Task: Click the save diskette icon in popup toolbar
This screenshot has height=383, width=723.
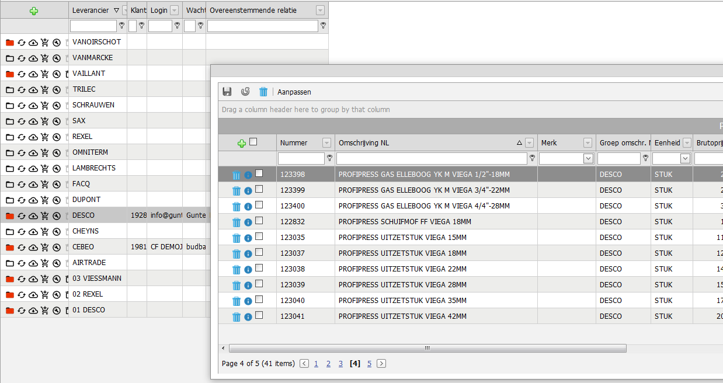Action: point(227,92)
